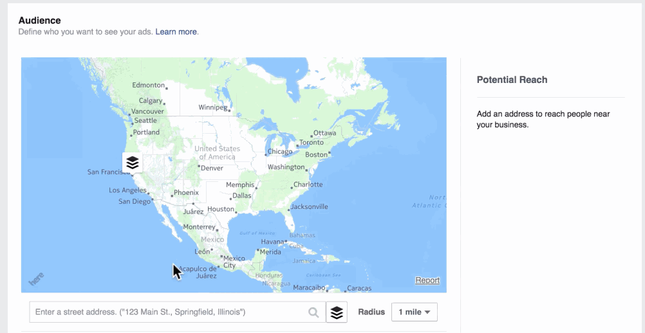This screenshot has width=645, height=333.
Task: Click the Boston label on the map
Action: tap(316, 155)
